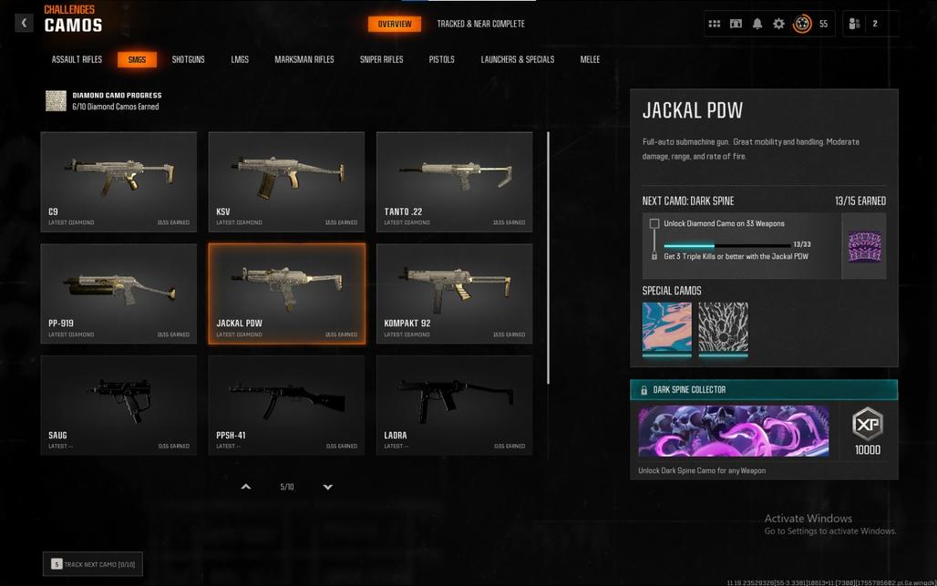Open the Tracked & Near Complete view
Viewport: 937px width, 586px height.
(481, 24)
